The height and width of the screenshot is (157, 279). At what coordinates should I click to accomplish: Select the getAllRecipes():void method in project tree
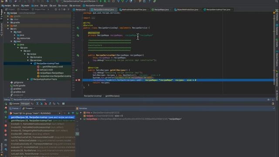coord(52,67)
